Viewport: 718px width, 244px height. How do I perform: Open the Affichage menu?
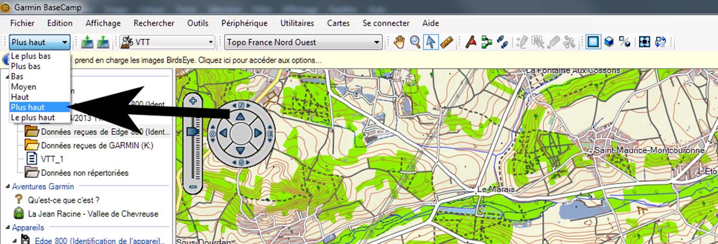click(103, 23)
